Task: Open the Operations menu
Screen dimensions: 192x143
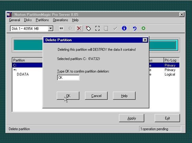Action: 60,20
